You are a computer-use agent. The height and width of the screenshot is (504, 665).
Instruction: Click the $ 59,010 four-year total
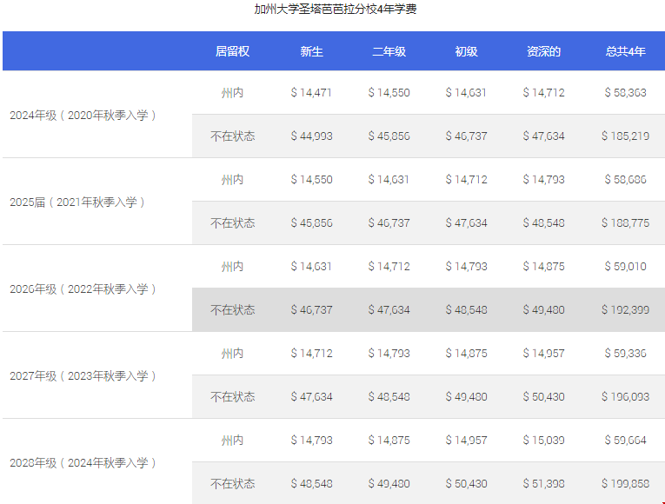(x=626, y=266)
